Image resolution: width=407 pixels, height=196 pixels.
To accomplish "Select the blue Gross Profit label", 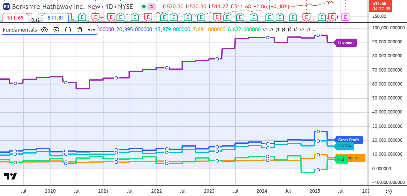I will (x=348, y=140).
